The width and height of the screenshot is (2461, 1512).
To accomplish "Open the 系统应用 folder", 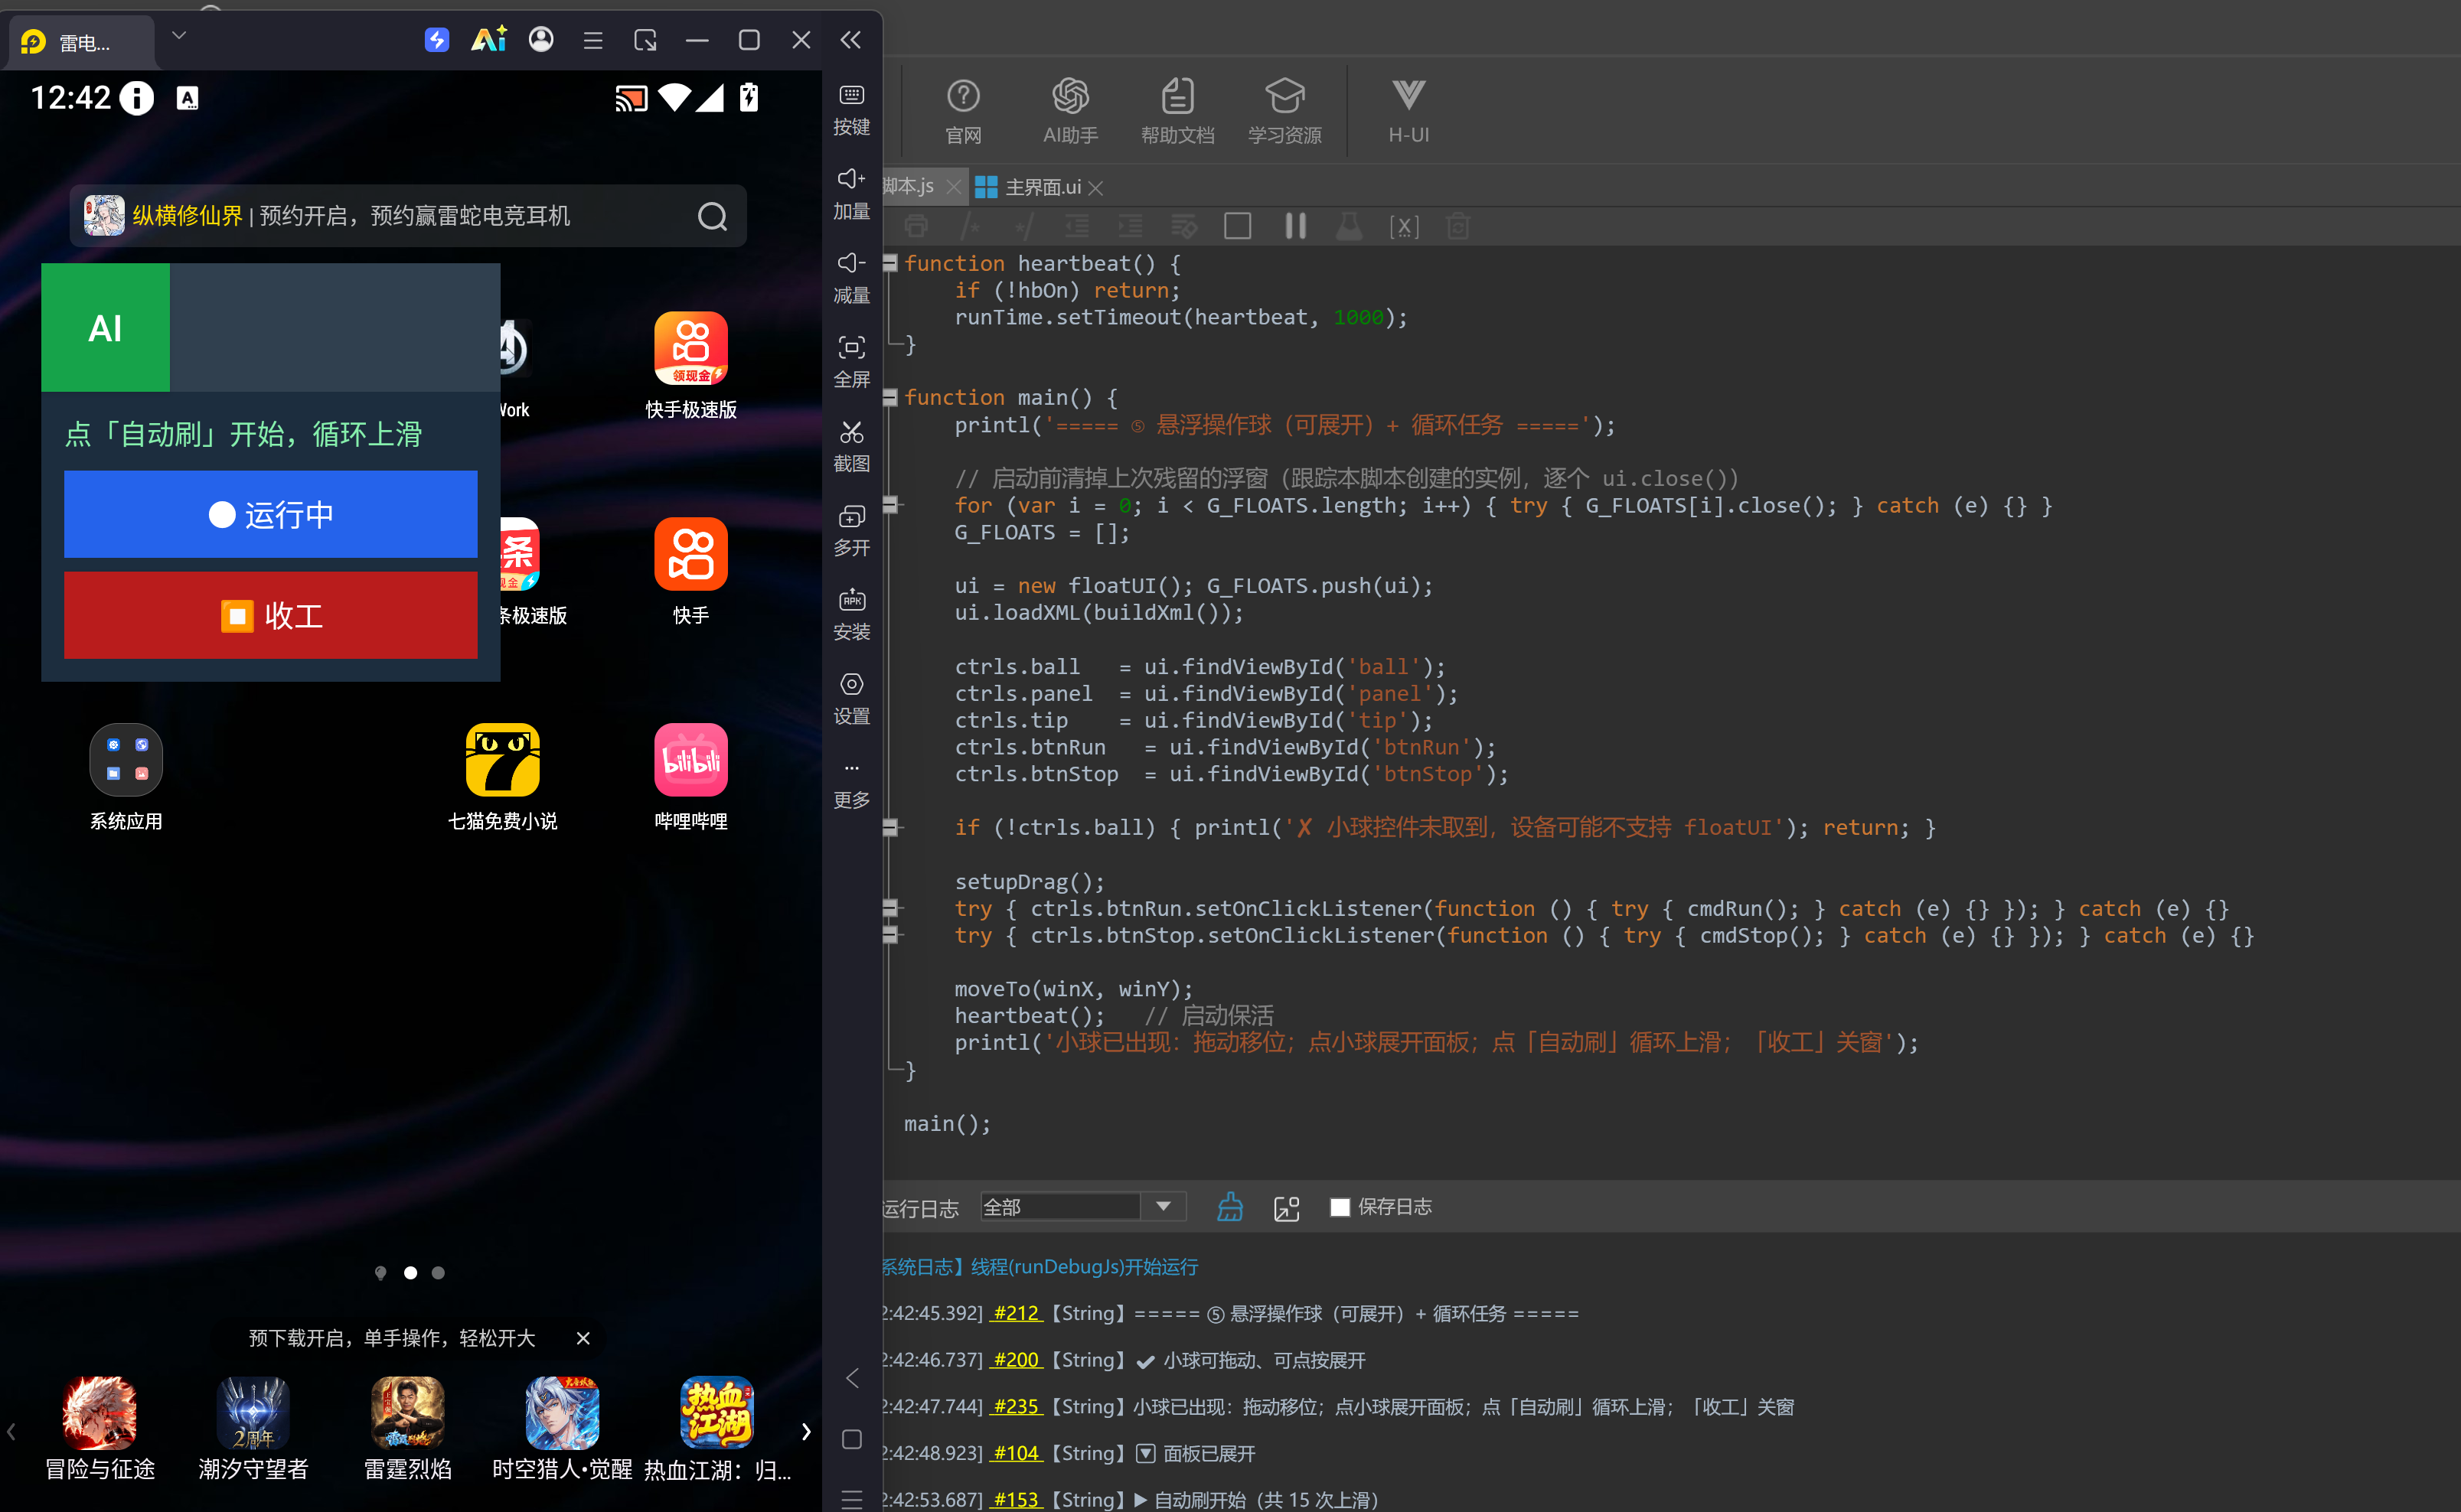I will pos(126,777).
